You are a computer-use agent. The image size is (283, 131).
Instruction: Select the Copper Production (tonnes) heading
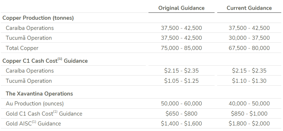38,18
